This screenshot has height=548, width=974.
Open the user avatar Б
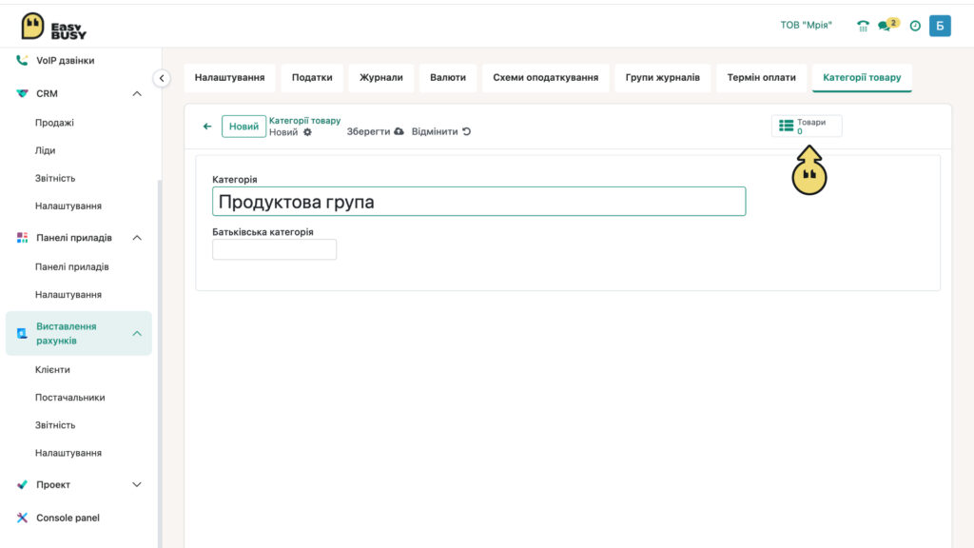point(940,26)
